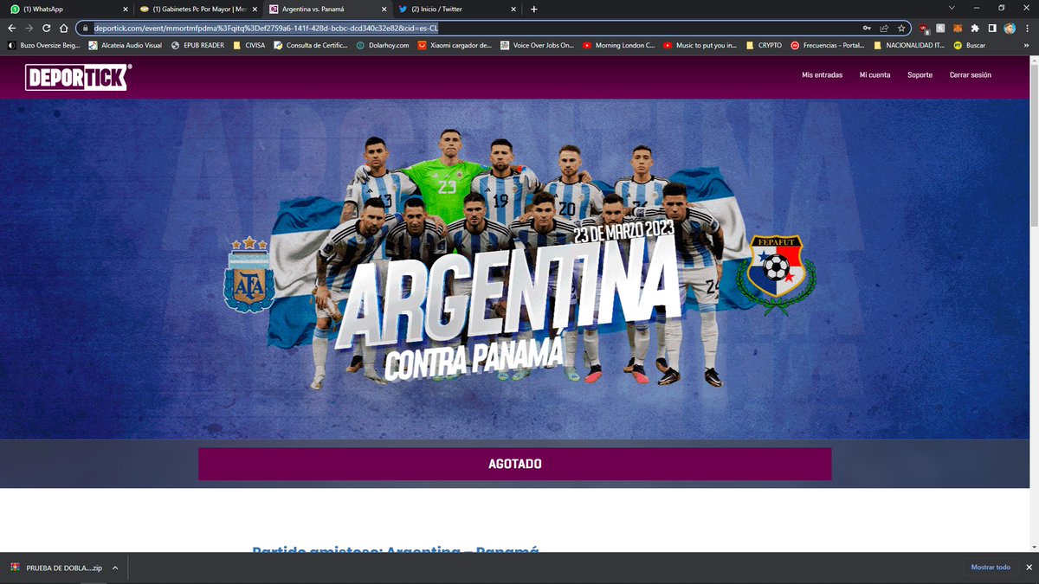Bookmark this page with the star
Screen dimensions: 1039x584
[x=901, y=28]
